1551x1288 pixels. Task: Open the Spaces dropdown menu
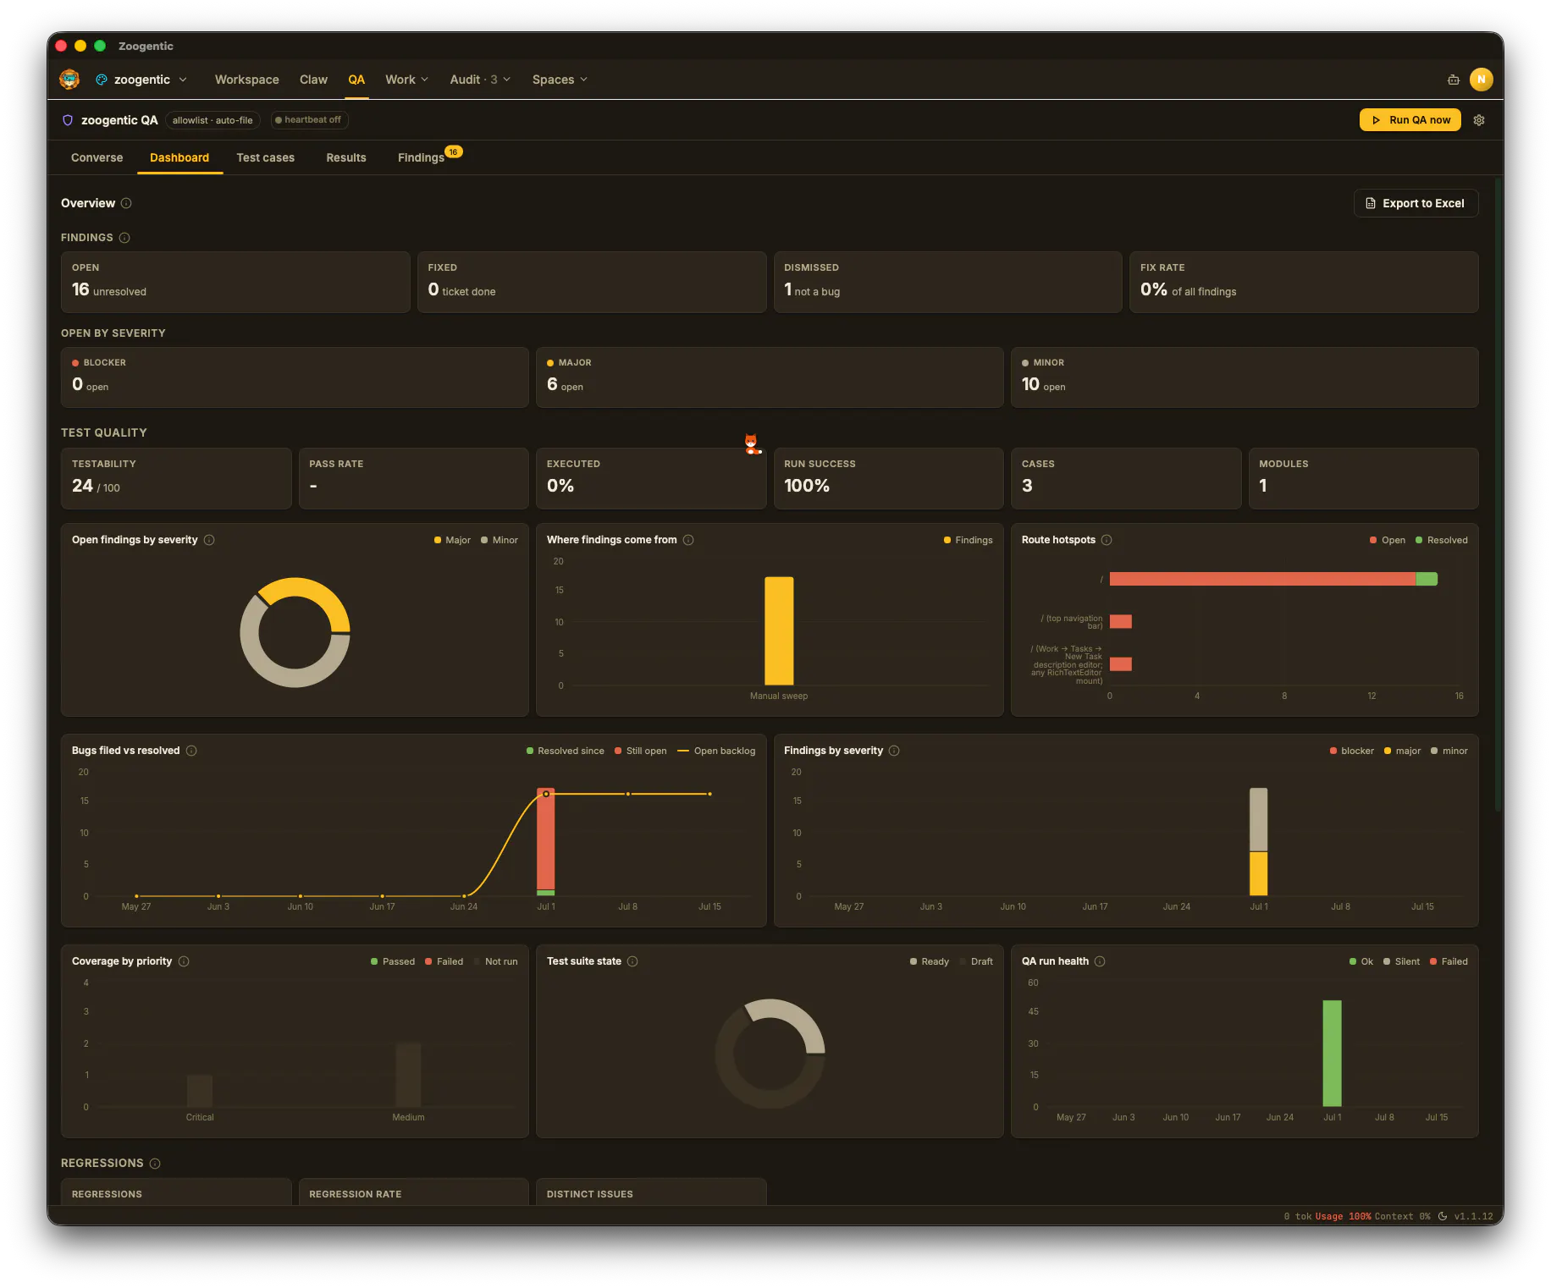point(560,80)
